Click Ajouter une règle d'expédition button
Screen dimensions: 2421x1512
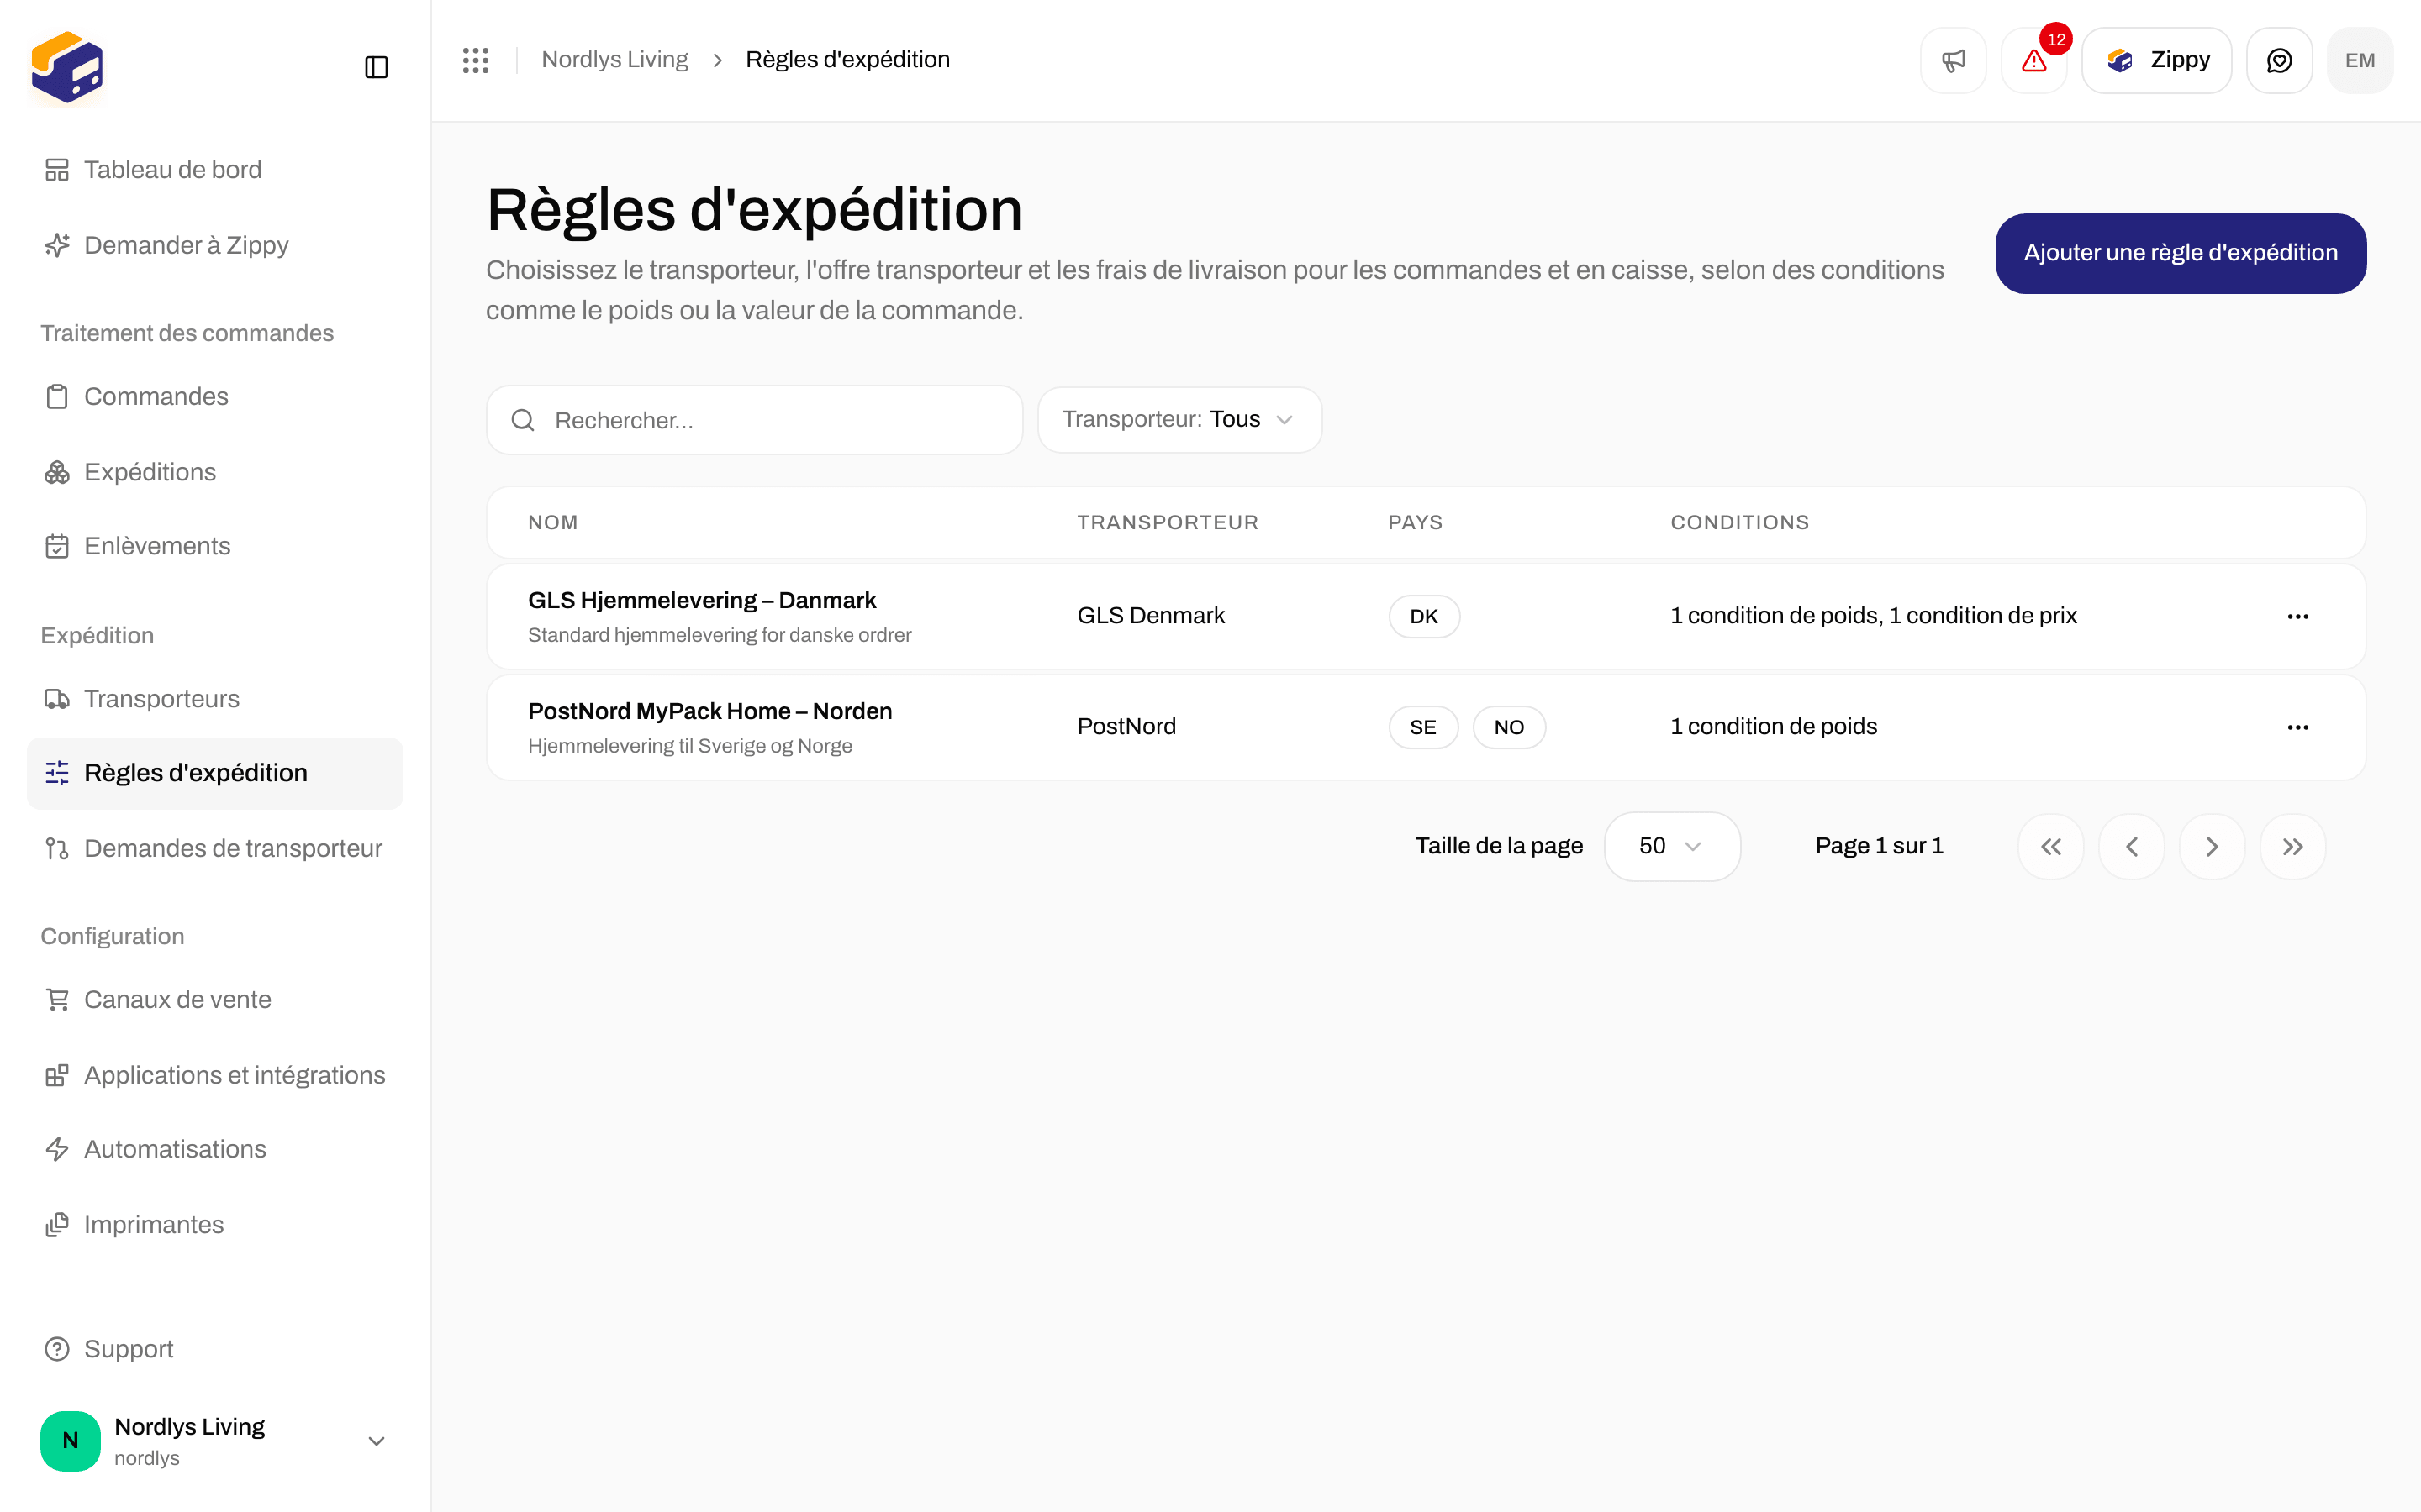pos(2180,253)
